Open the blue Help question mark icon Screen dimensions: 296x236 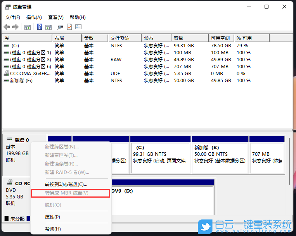(x=39, y=27)
